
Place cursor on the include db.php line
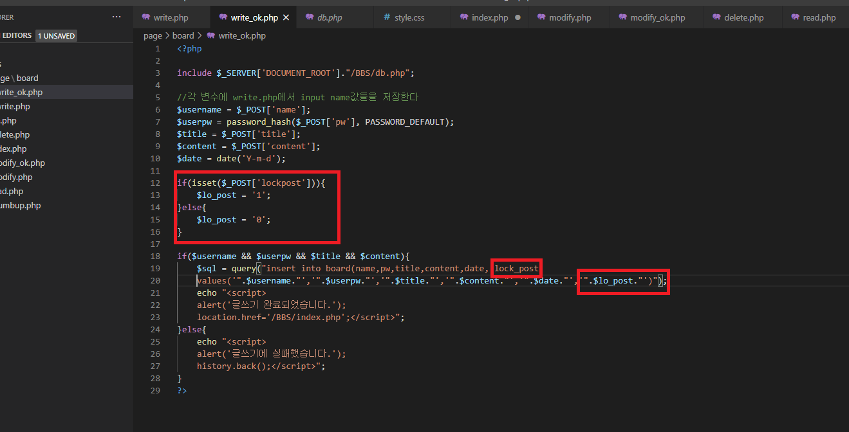pos(295,73)
